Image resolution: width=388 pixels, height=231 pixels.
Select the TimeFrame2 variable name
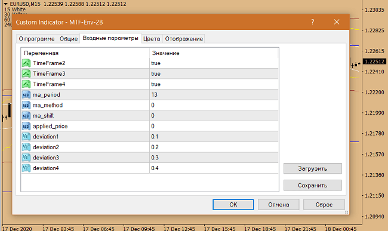(x=49, y=63)
